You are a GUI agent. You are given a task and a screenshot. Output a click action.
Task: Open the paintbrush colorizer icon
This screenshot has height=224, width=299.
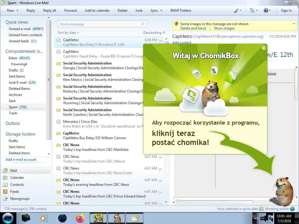pos(236,11)
